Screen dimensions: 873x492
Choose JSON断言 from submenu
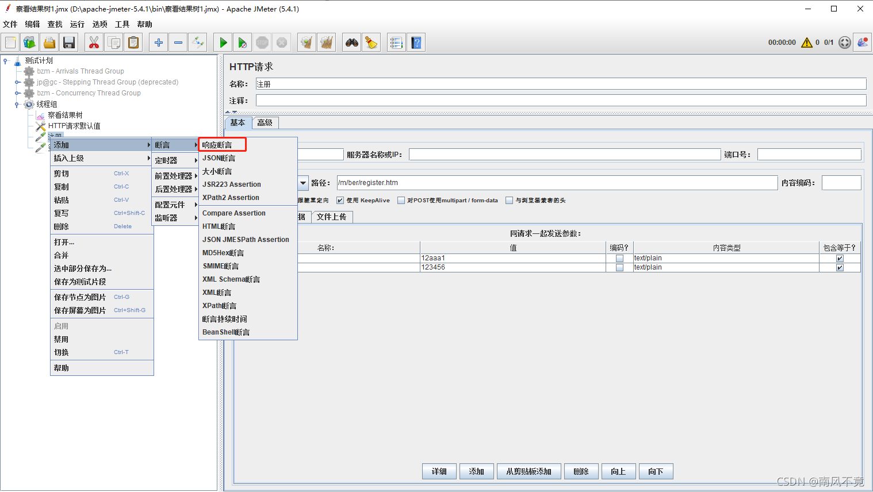pyautogui.click(x=248, y=158)
